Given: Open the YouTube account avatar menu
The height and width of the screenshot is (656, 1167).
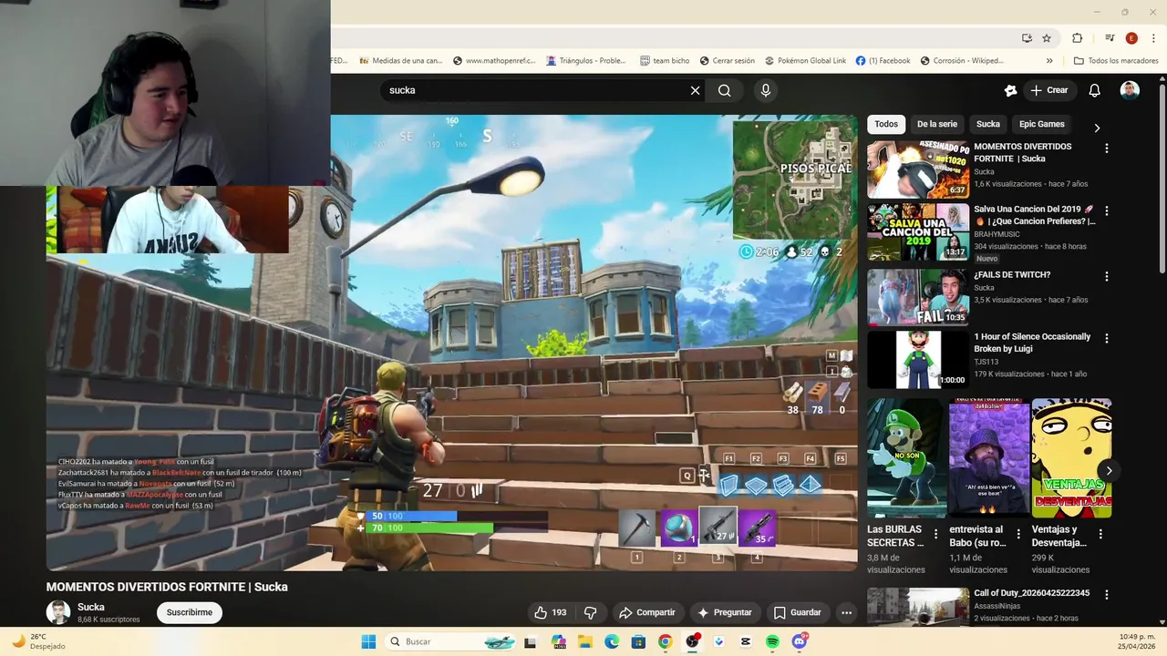Looking at the screenshot, I should tap(1130, 90).
